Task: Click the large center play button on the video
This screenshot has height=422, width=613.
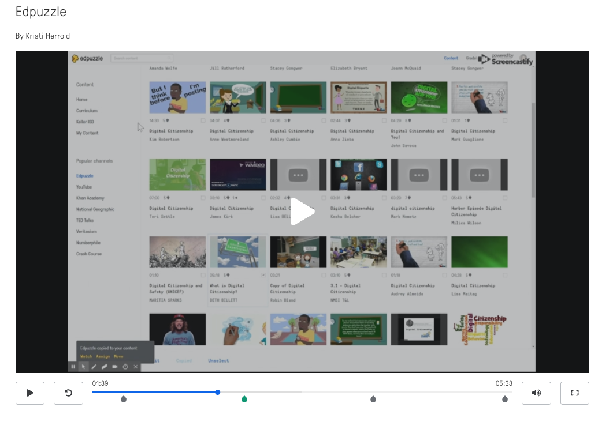Action: pos(302,212)
